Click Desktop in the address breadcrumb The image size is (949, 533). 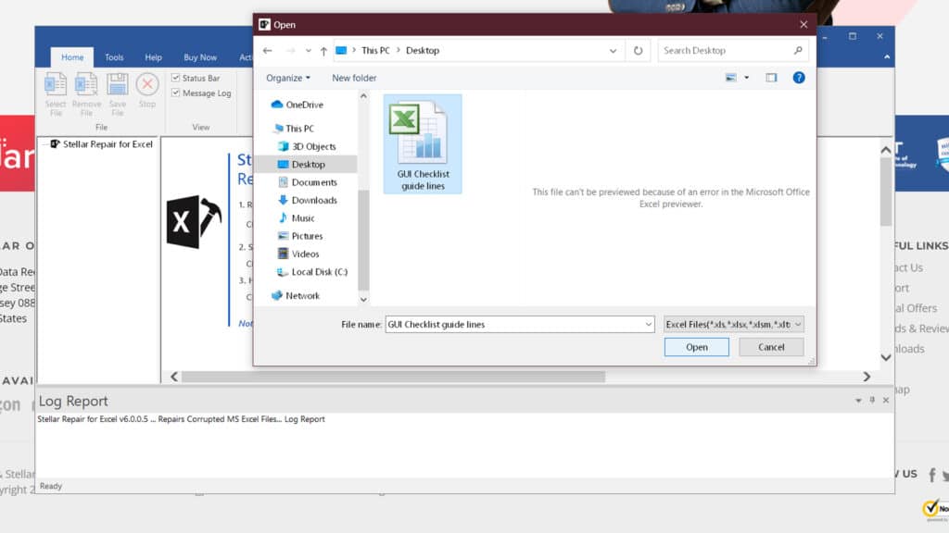(423, 51)
